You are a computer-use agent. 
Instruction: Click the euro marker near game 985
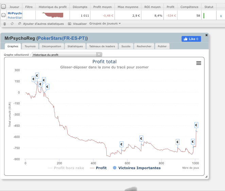coord(193,142)
